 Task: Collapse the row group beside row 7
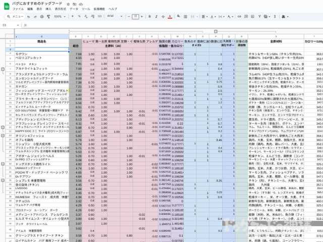tap(3, 69)
